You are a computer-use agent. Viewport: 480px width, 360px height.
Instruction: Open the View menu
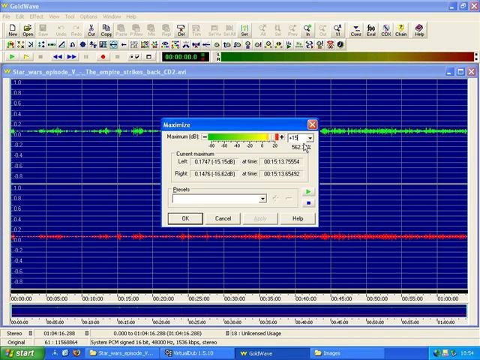click(54, 16)
